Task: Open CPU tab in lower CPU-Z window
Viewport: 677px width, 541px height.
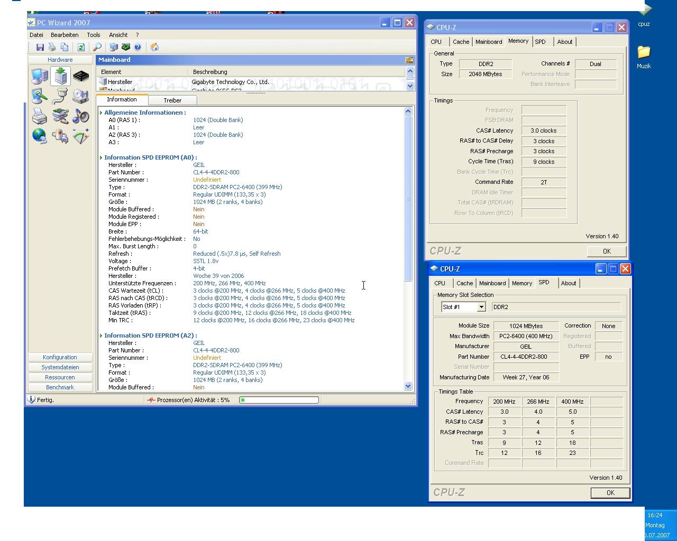Action: point(440,283)
